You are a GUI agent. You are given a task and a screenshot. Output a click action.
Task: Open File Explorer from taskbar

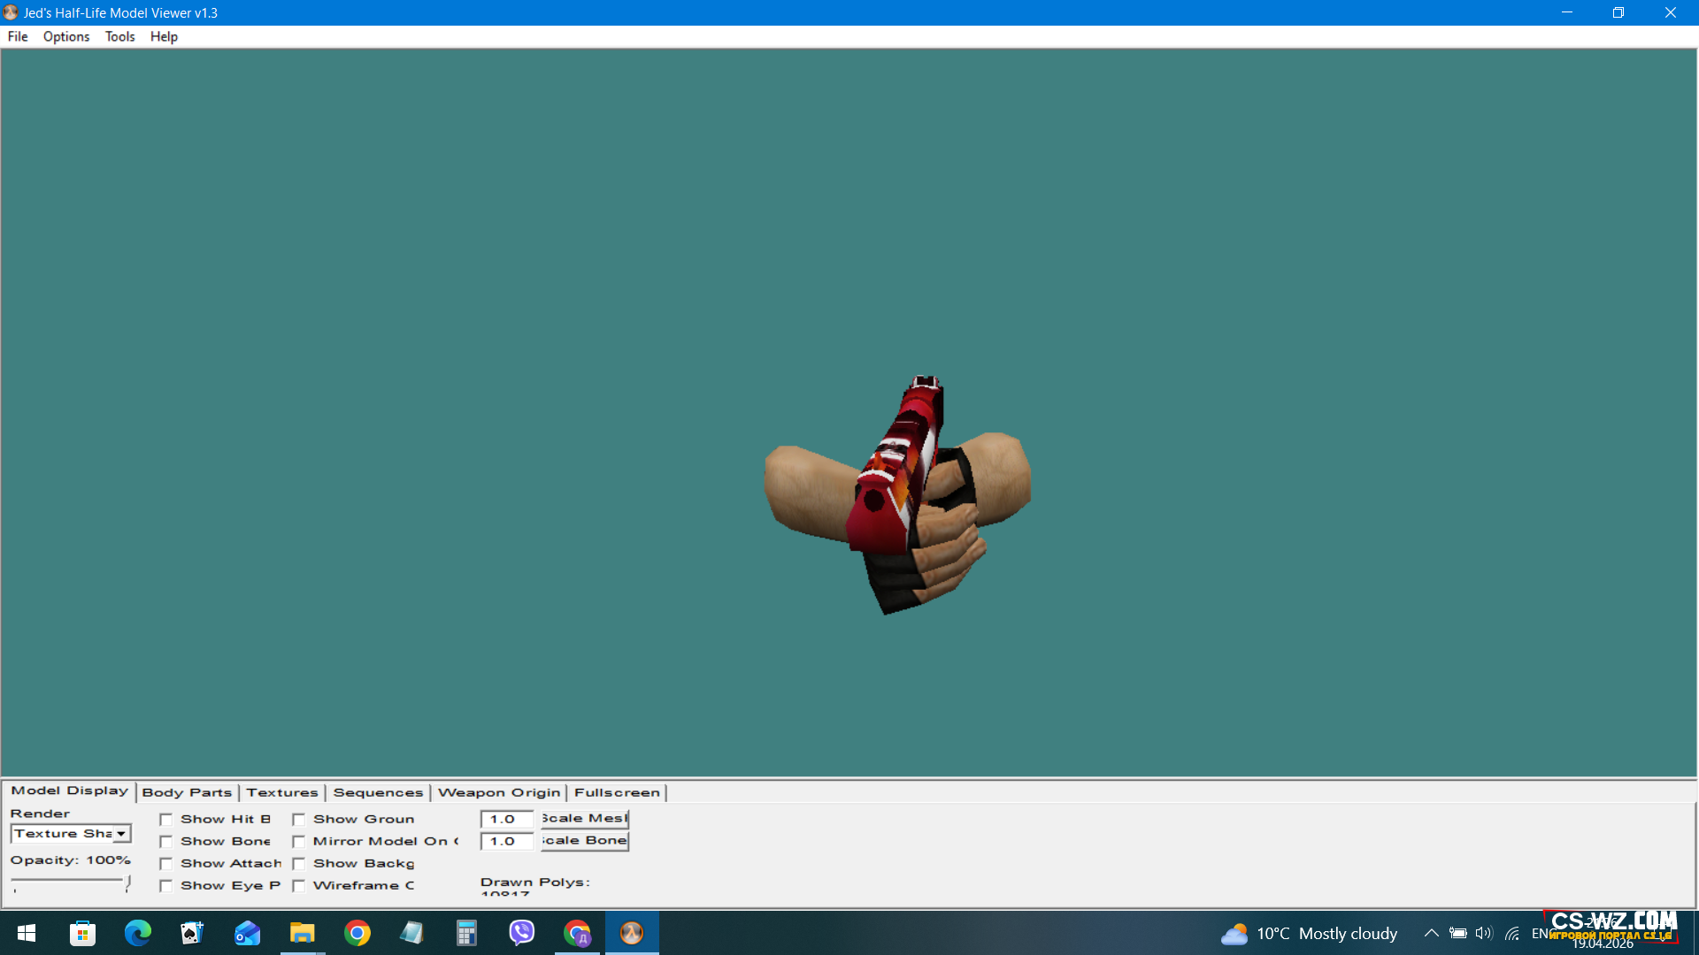point(302,933)
